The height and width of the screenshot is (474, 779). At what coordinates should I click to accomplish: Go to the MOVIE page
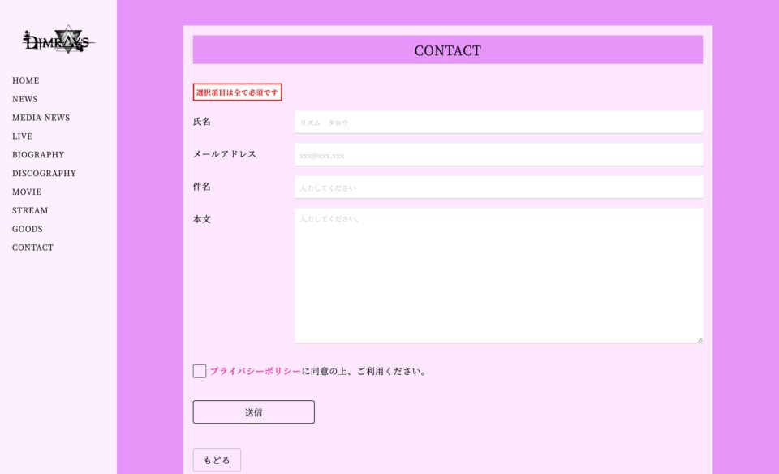[25, 192]
